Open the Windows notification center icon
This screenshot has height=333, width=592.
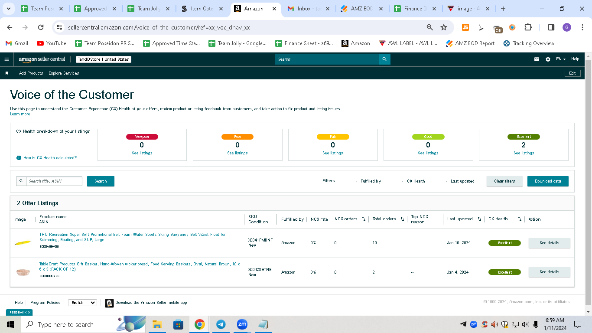tap(578, 324)
